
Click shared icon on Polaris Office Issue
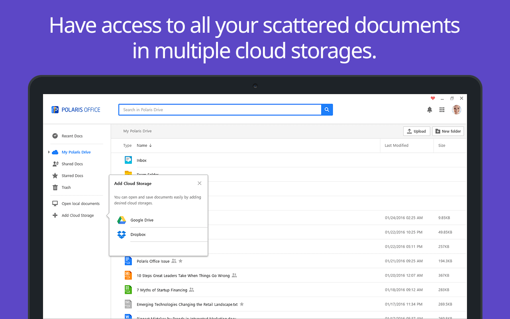point(174,261)
